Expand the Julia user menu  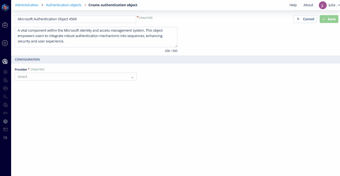[334, 5]
